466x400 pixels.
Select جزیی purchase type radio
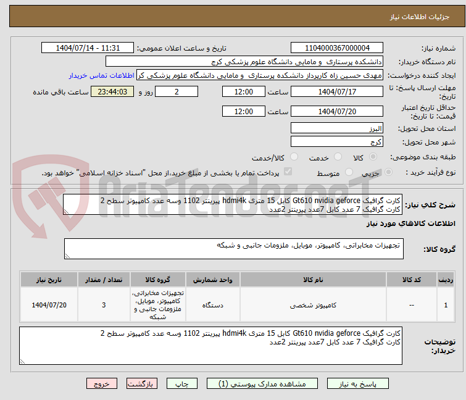[389, 173]
